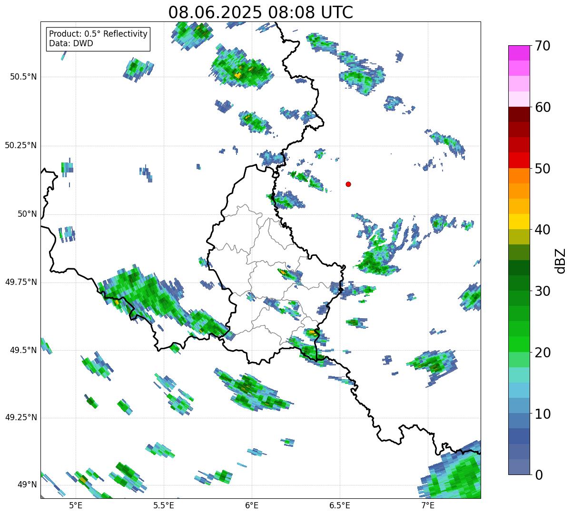Click longitude label 7°E
Viewport: 572px width, 515px height.
point(428,505)
